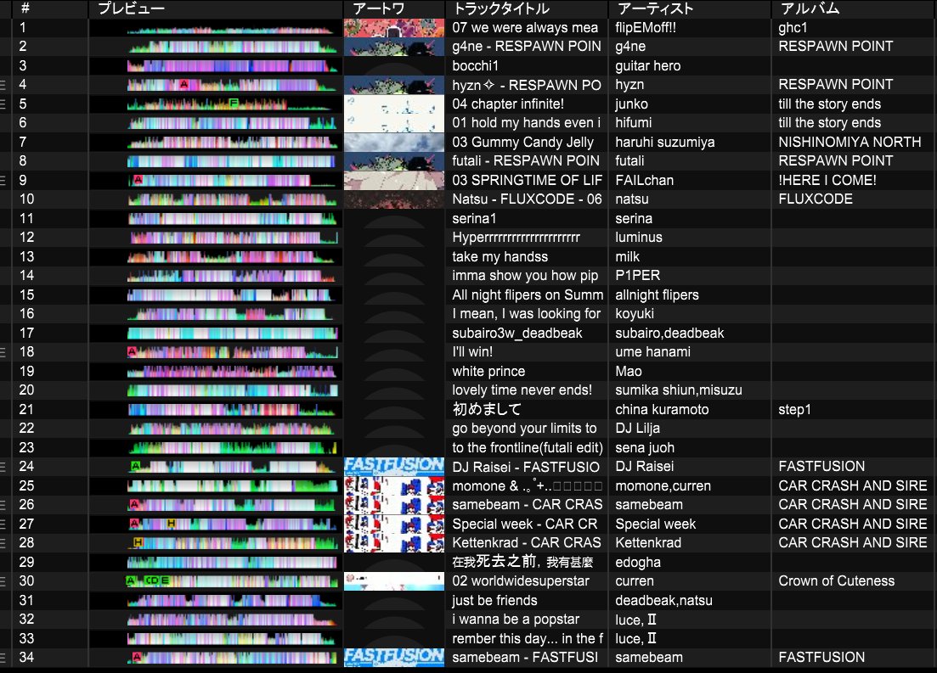The width and height of the screenshot is (937, 673).
Task: Select track title lovely time never ends!
Action: point(522,390)
